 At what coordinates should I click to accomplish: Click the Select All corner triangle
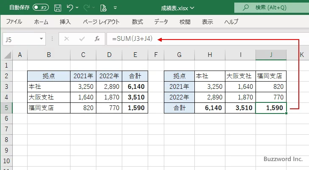click(x=8, y=55)
